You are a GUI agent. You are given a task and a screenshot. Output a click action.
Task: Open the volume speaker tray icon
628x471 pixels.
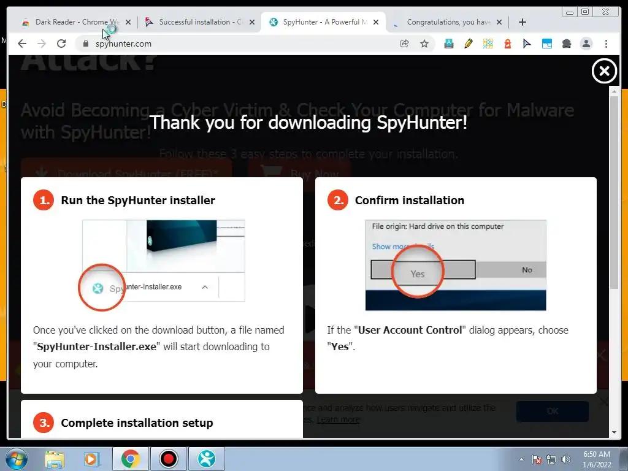click(x=566, y=459)
